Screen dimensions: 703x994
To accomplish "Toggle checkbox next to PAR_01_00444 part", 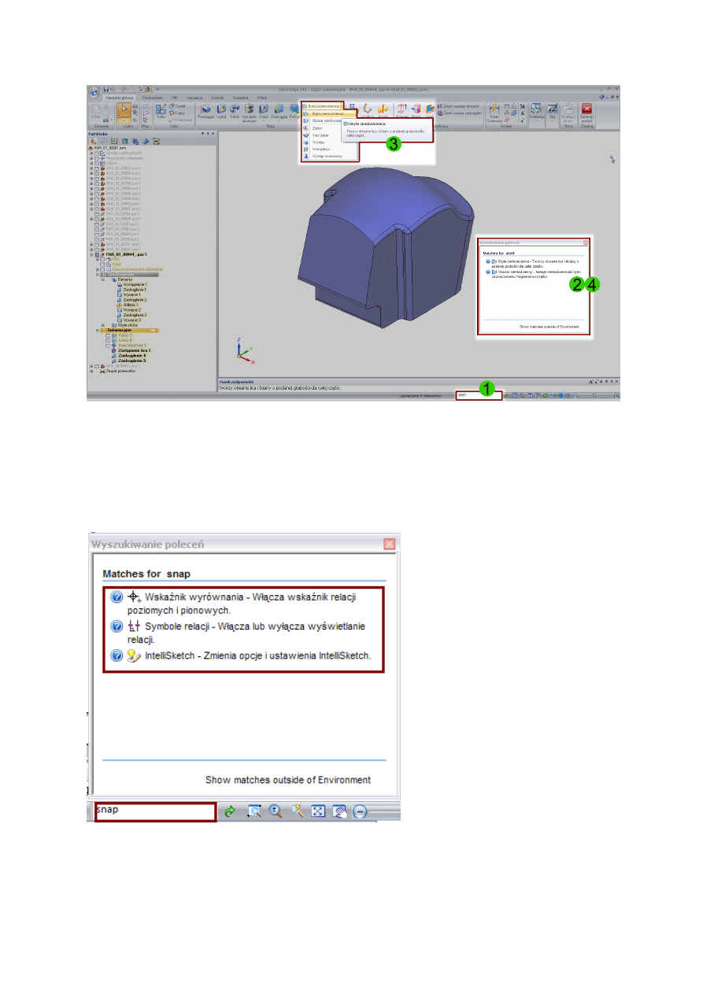I will coord(98,255).
